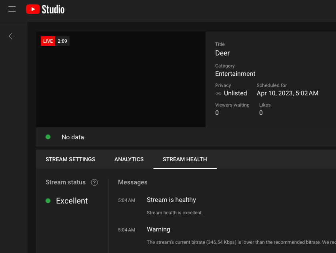This screenshot has height=253, width=336.
Task: Click the green Excellent status dot
Action: pyautogui.click(x=48, y=201)
